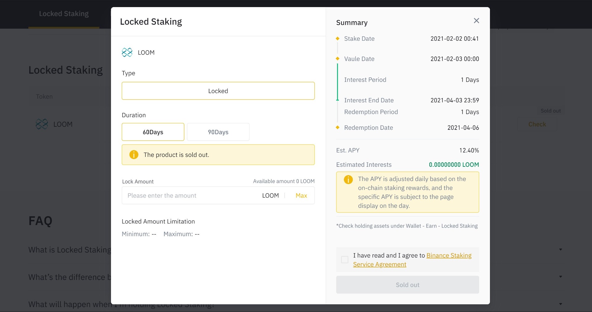Click Minimum limitation text
Viewport: 592px width, 312px height.
coord(139,234)
